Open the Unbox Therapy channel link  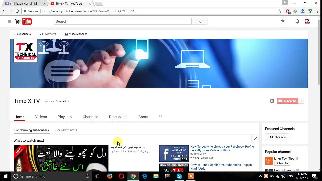[285, 170]
